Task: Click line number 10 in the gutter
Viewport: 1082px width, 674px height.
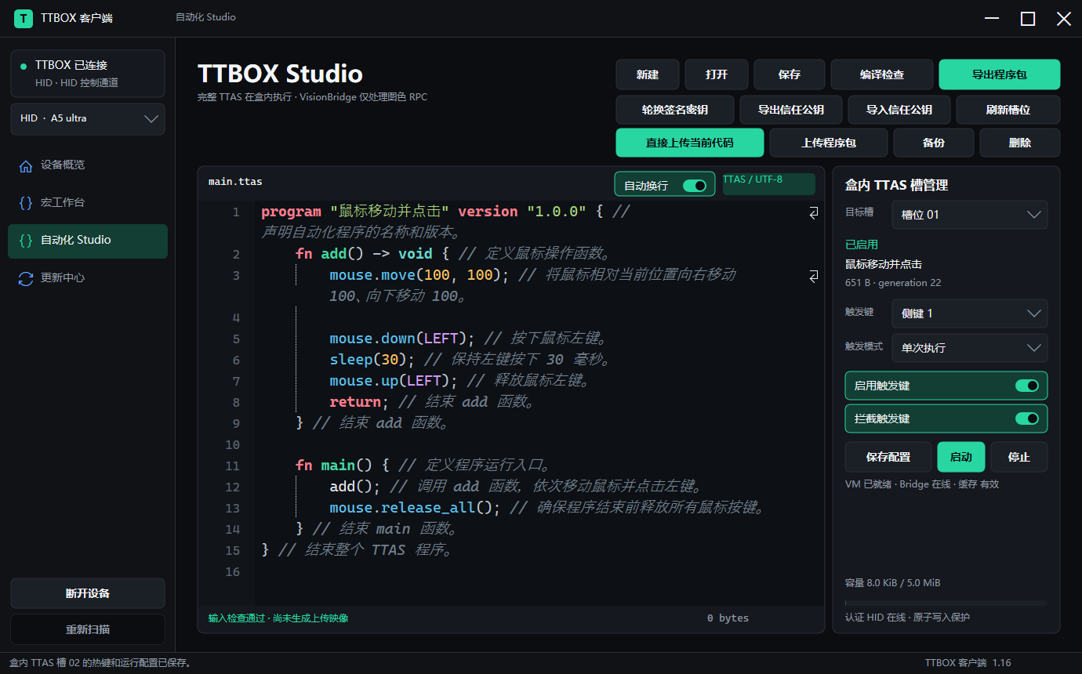Action: click(232, 444)
